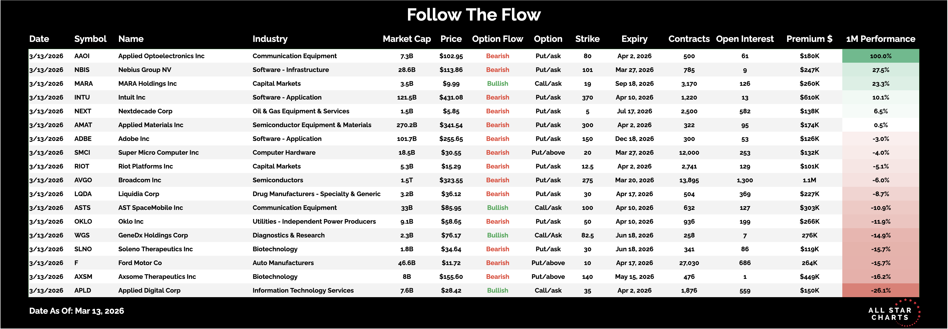
Task: Click the Date As Of footer text
Action: coord(77,311)
